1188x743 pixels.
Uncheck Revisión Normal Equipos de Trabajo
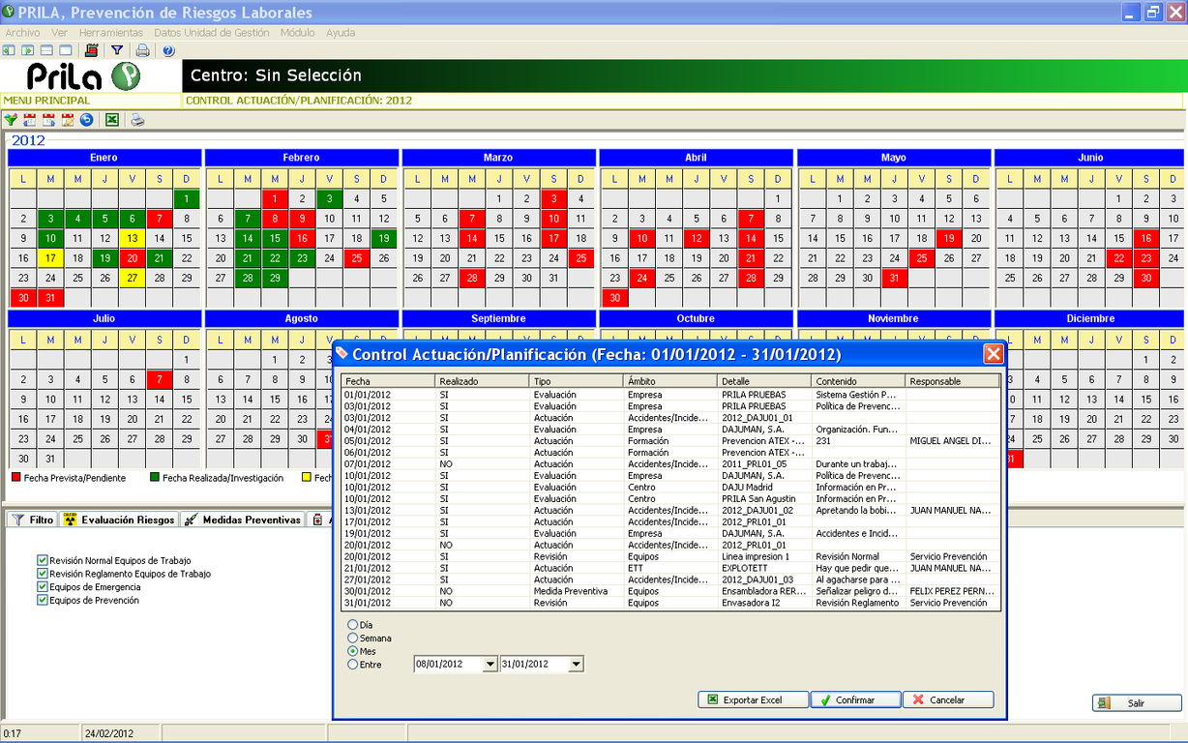point(43,560)
